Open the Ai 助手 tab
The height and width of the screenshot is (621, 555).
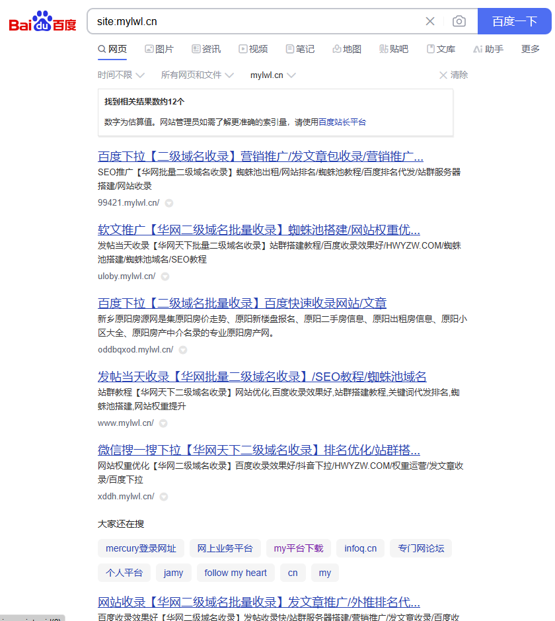pyautogui.click(x=488, y=49)
